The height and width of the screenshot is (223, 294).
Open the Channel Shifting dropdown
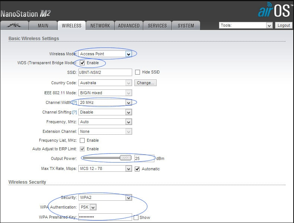pyautogui.click(x=105, y=112)
